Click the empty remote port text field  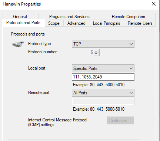tap(103, 101)
